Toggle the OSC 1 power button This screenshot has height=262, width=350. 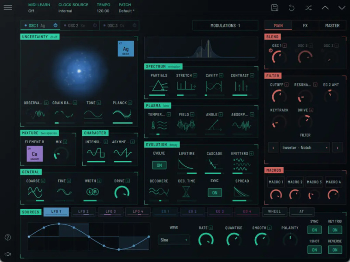pyautogui.click(x=55, y=25)
